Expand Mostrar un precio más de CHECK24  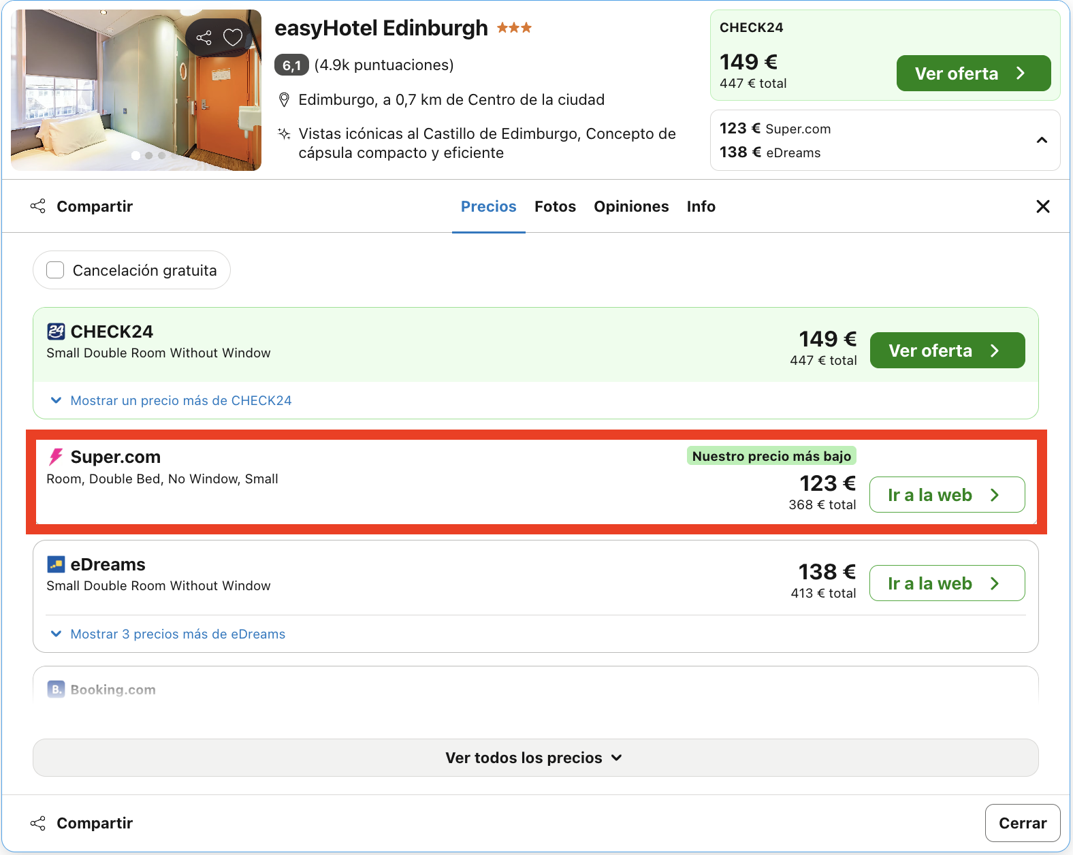[x=172, y=400]
